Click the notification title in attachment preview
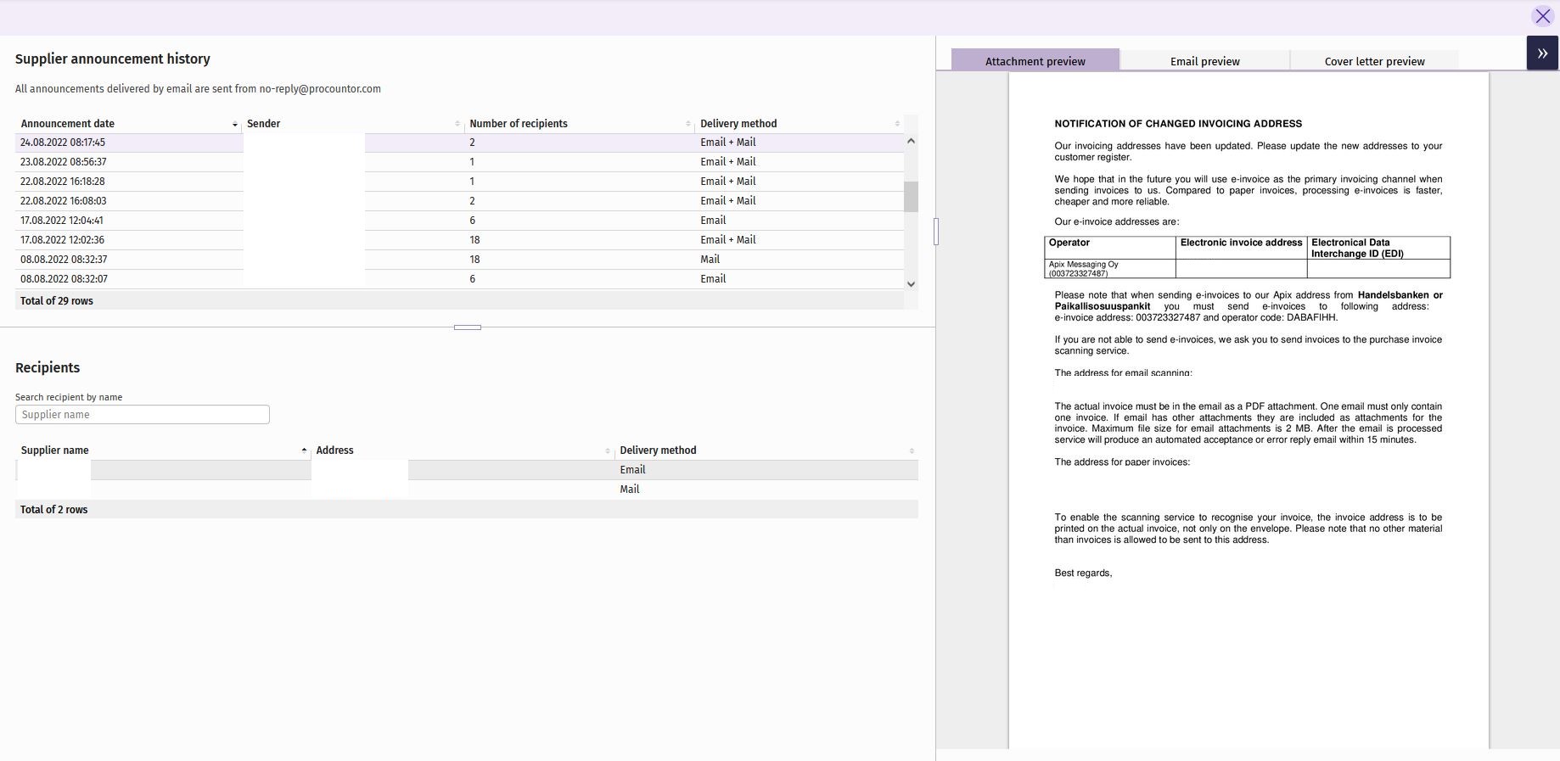1560x761 pixels. (x=1178, y=123)
